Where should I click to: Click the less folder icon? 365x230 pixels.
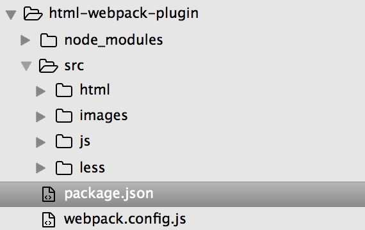point(64,168)
